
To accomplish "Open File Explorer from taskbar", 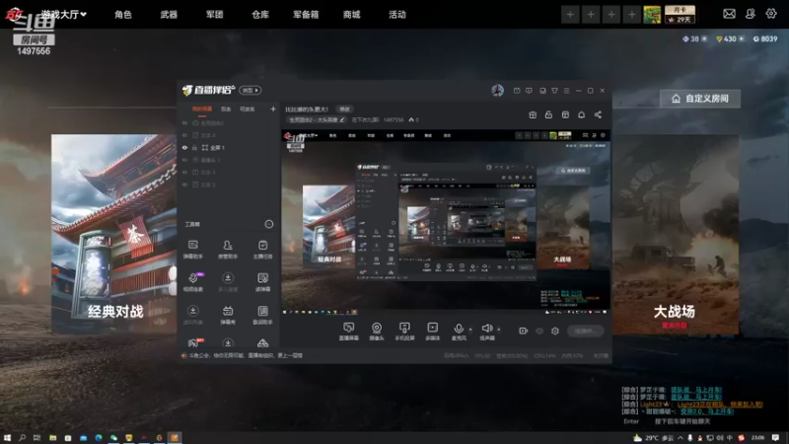I will 52,437.
